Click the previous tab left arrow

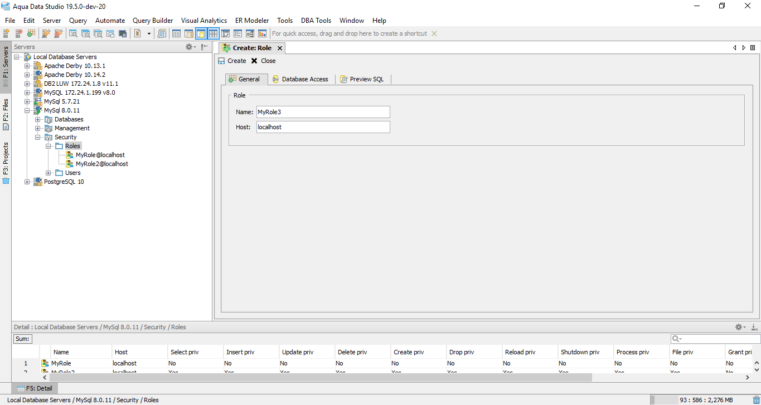pos(735,48)
